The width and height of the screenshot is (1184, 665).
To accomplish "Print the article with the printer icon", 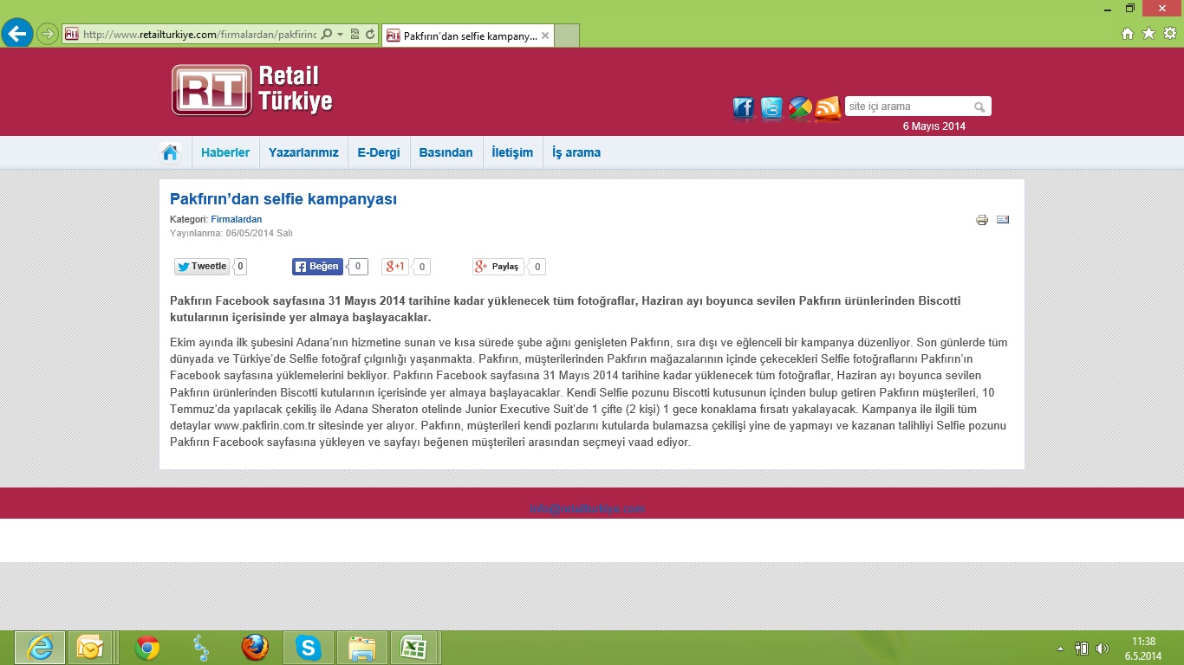I will [982, 220].
